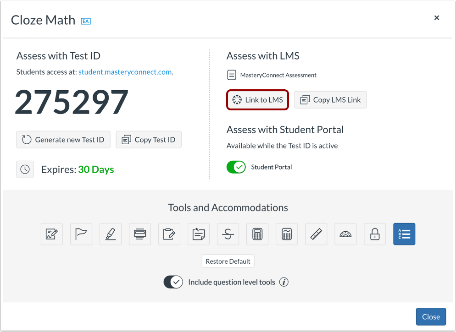
Task: Select the line reader tool icon
Action: (140, 234)
